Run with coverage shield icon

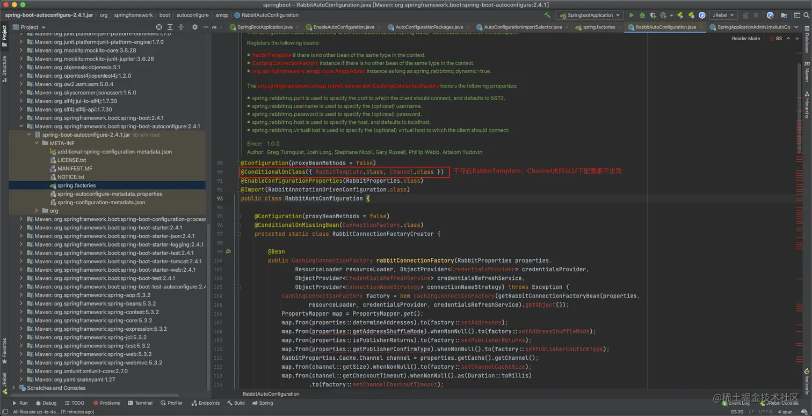[653, 16]
